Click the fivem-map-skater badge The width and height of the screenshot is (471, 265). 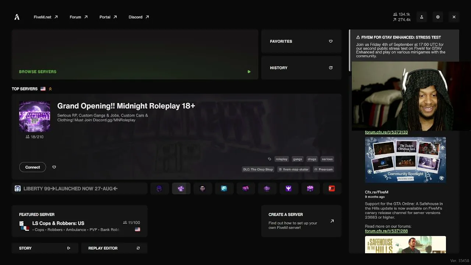tap(294, 169)
